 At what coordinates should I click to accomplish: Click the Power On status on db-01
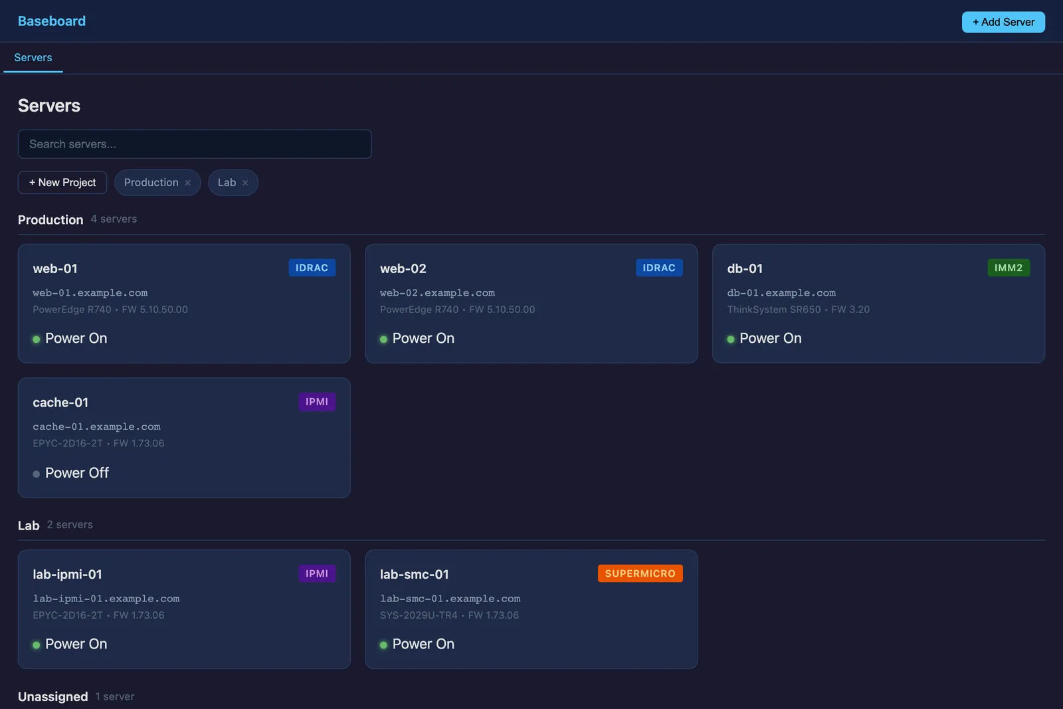[764, 338]
